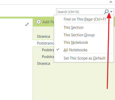Focus the Search (Ctrl+E) input box
115x100 pixels.
[x=80, y=12]
